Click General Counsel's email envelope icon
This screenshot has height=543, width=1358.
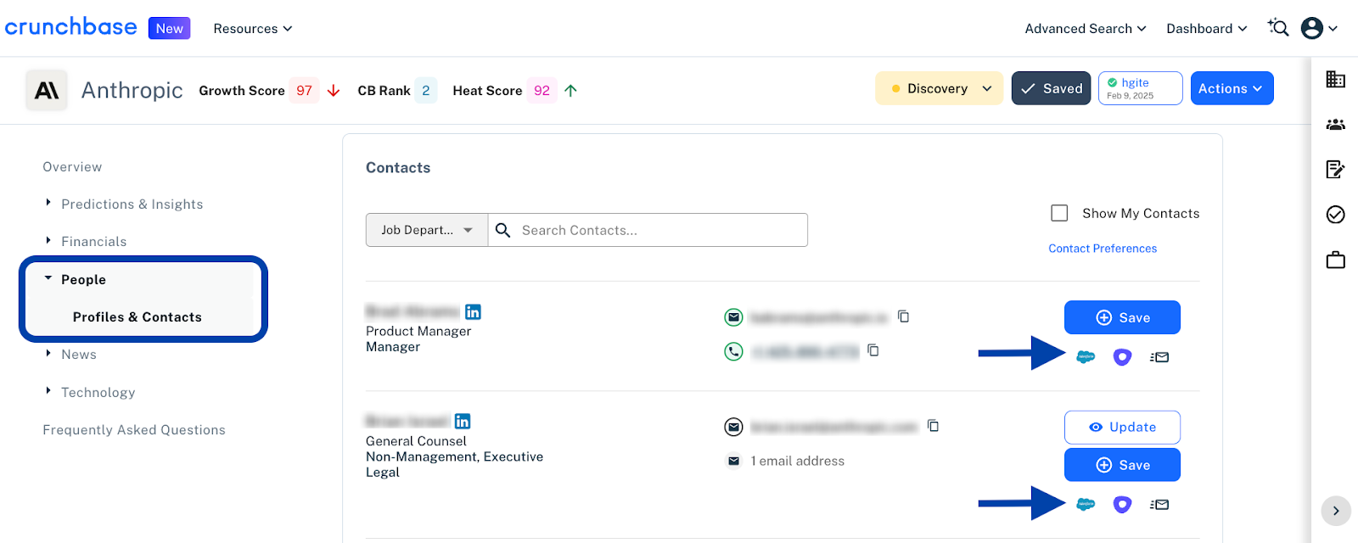click(x=733, y=427)
